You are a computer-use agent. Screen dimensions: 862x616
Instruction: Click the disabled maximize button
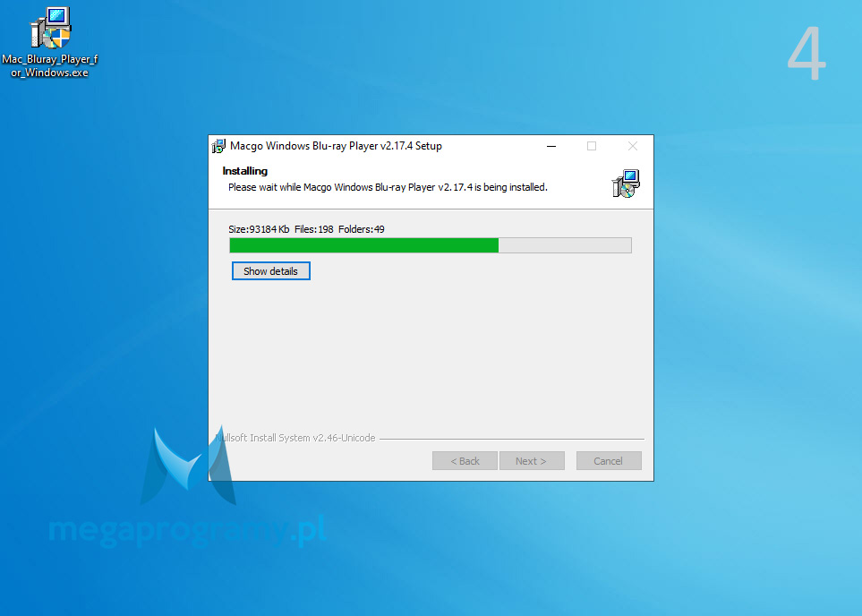592,146
